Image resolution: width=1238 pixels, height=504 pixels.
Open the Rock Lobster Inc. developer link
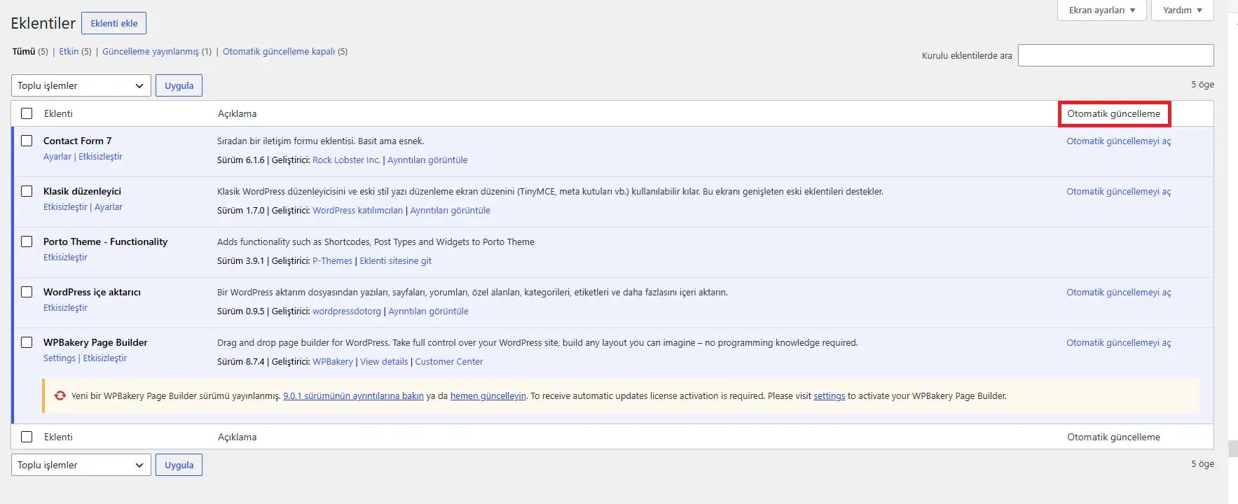tap(346, 160)
